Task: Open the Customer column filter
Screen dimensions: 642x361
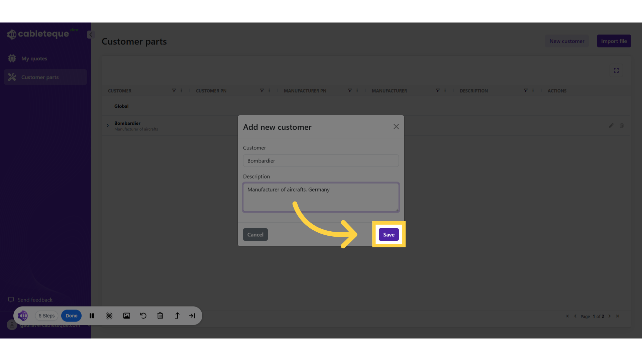Action: coord(174,91)
